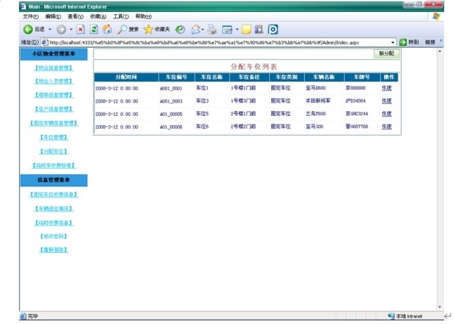Open the 【楼栋信息管理】 sidebar link
This screenshot has height=324, width=454.
tap(54, 95)
